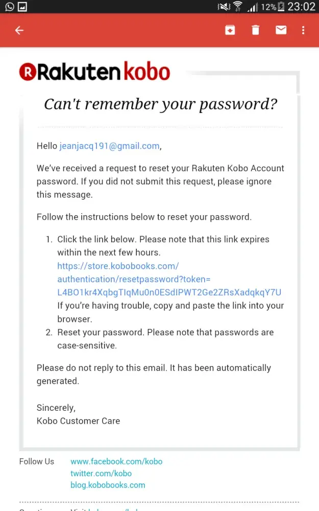The width and height of the screenshot is (319, 511).
Task: Tap the Wi-Fi status icon
Action: click(x=238, y=7)
